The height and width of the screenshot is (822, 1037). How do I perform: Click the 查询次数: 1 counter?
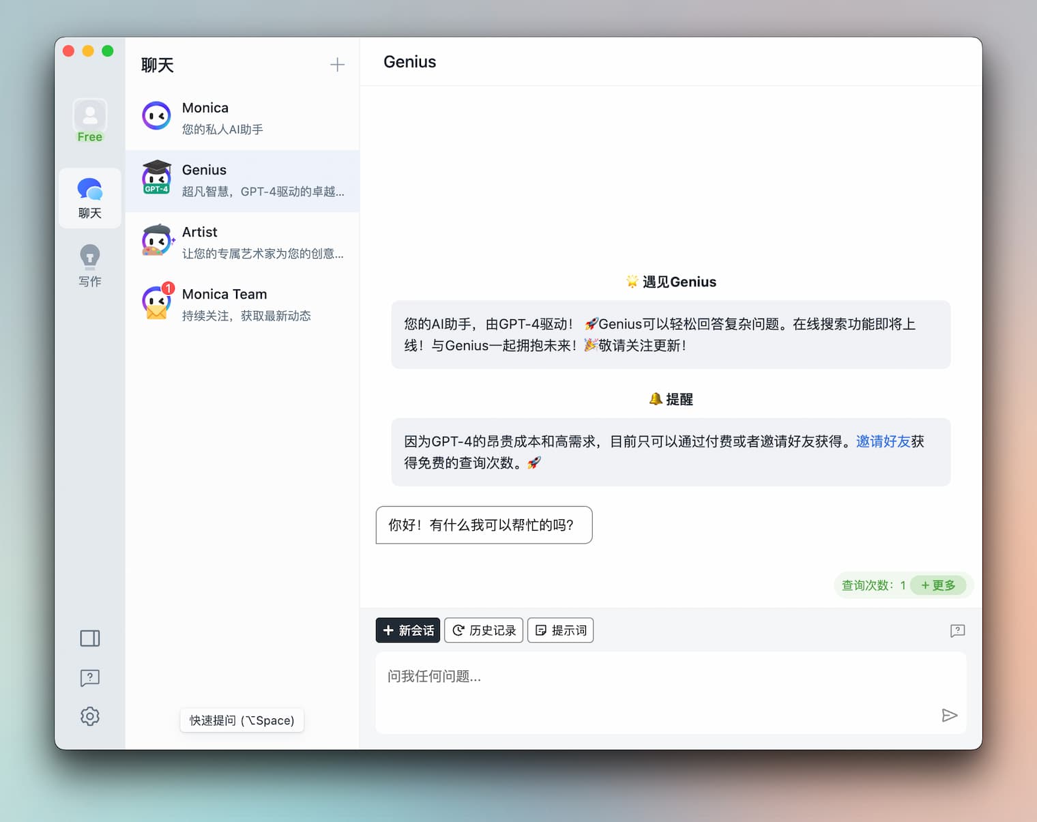click(873, 585)
